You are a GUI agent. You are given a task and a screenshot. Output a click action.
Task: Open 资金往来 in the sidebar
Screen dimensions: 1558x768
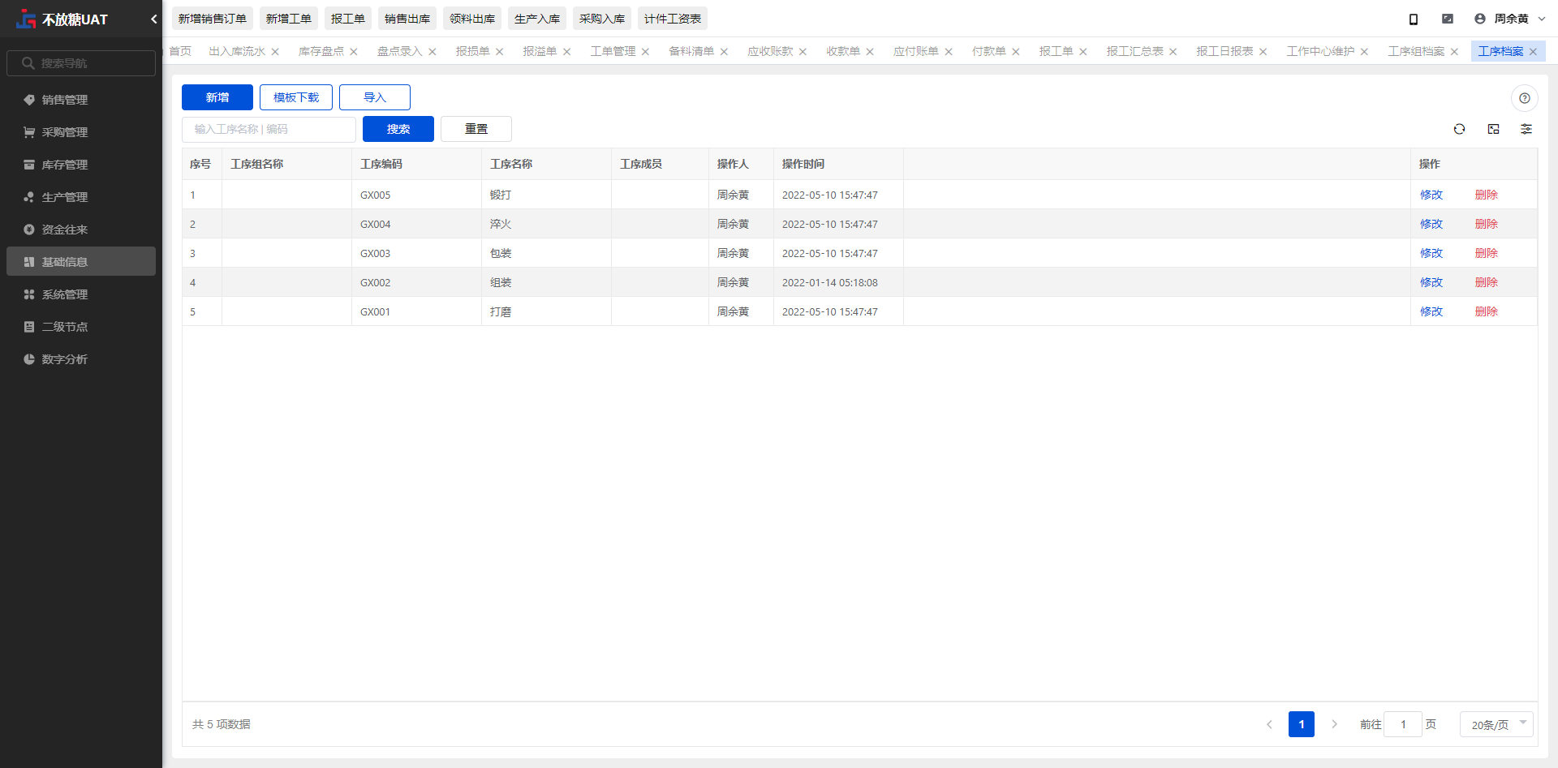pyautogui.click(x=81, y=230)
